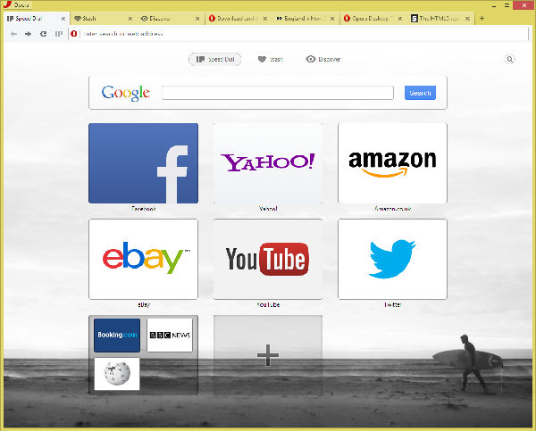
Task: Go forward with the forward arrow
Action: point(28,34)
